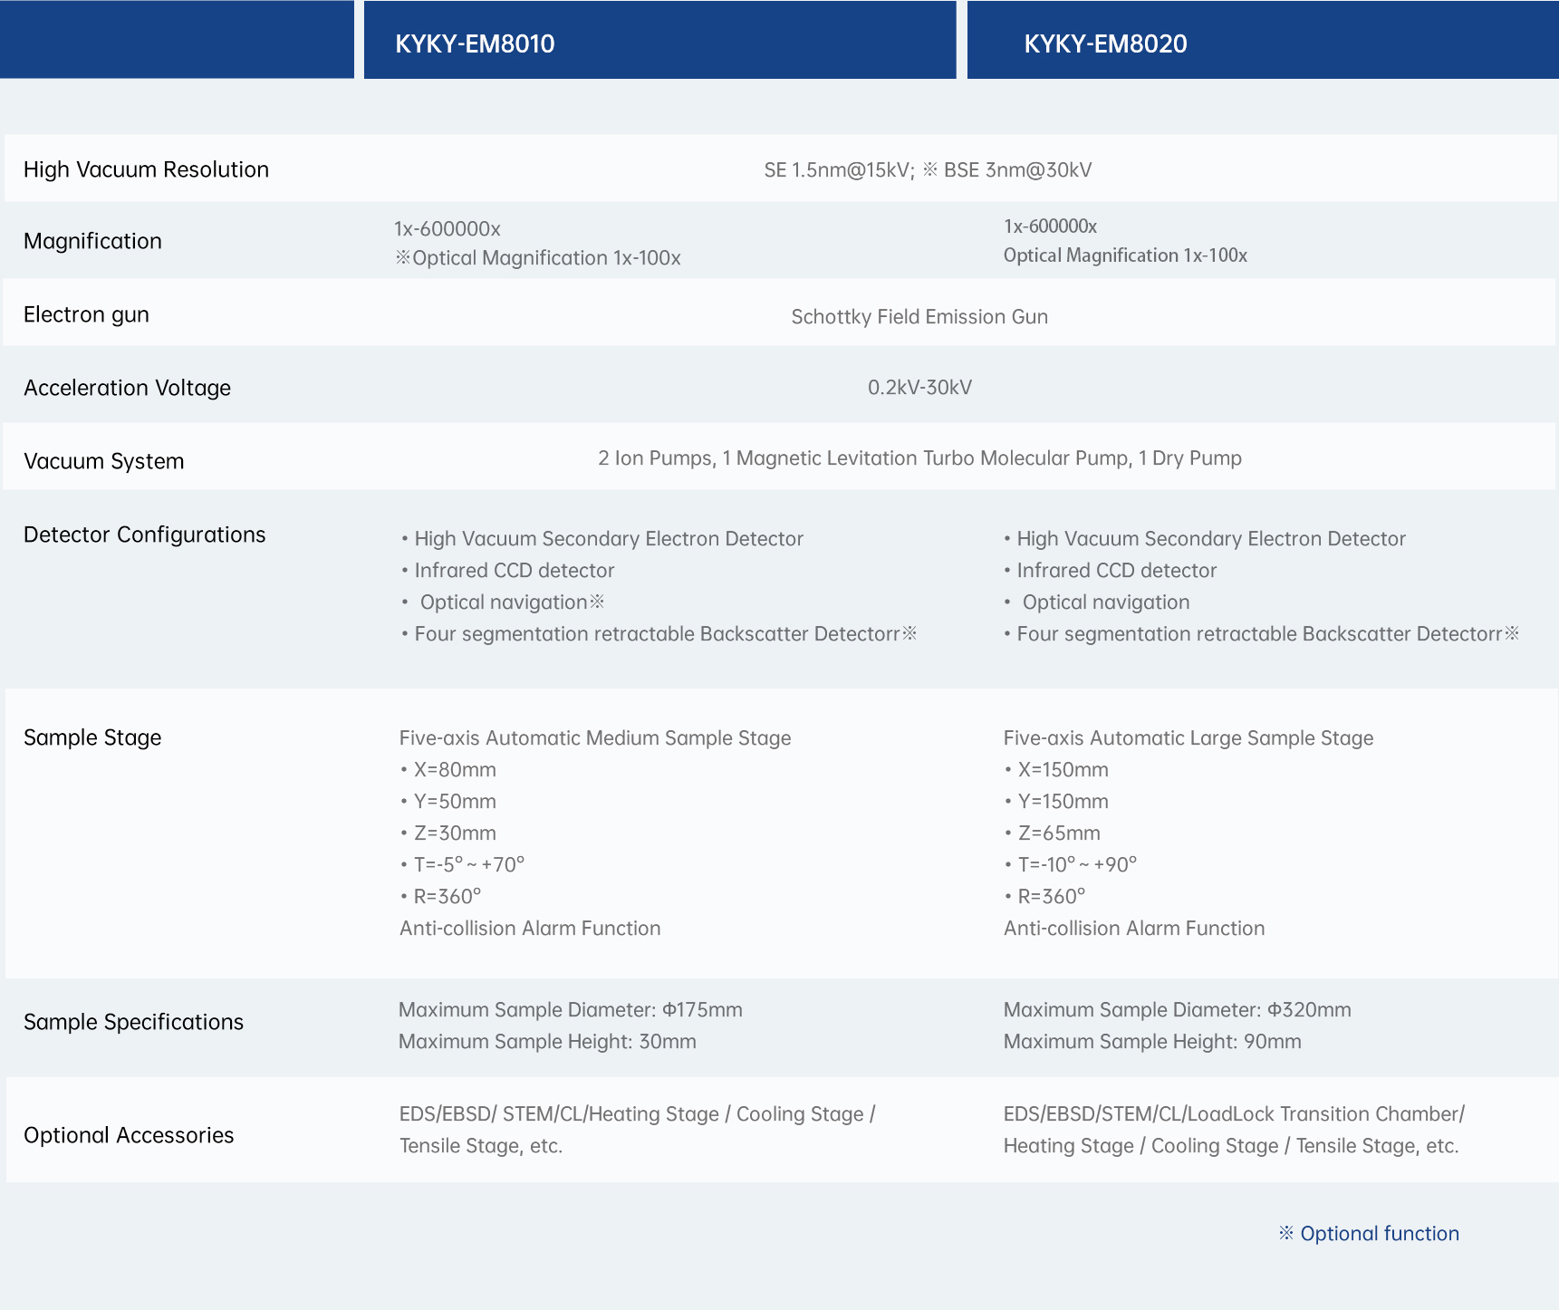Select the Sample Specifications row label

[133, 1022]
